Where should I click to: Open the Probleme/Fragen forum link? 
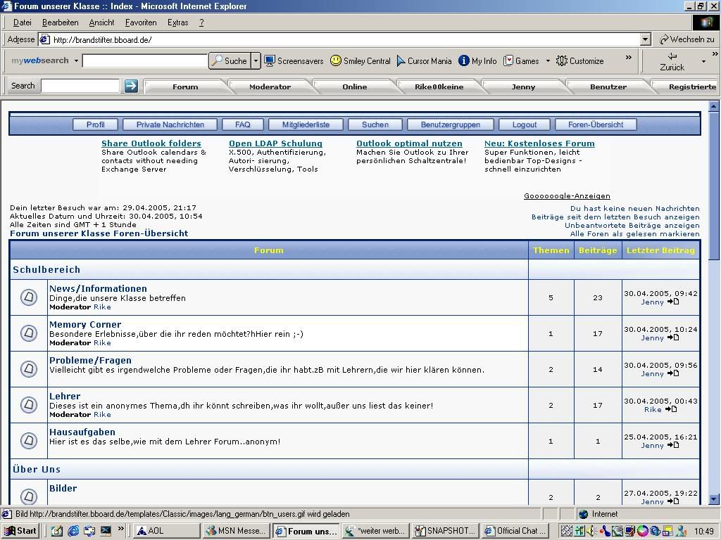(90, 360)
